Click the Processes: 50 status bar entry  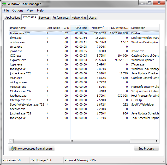point(11,160)
